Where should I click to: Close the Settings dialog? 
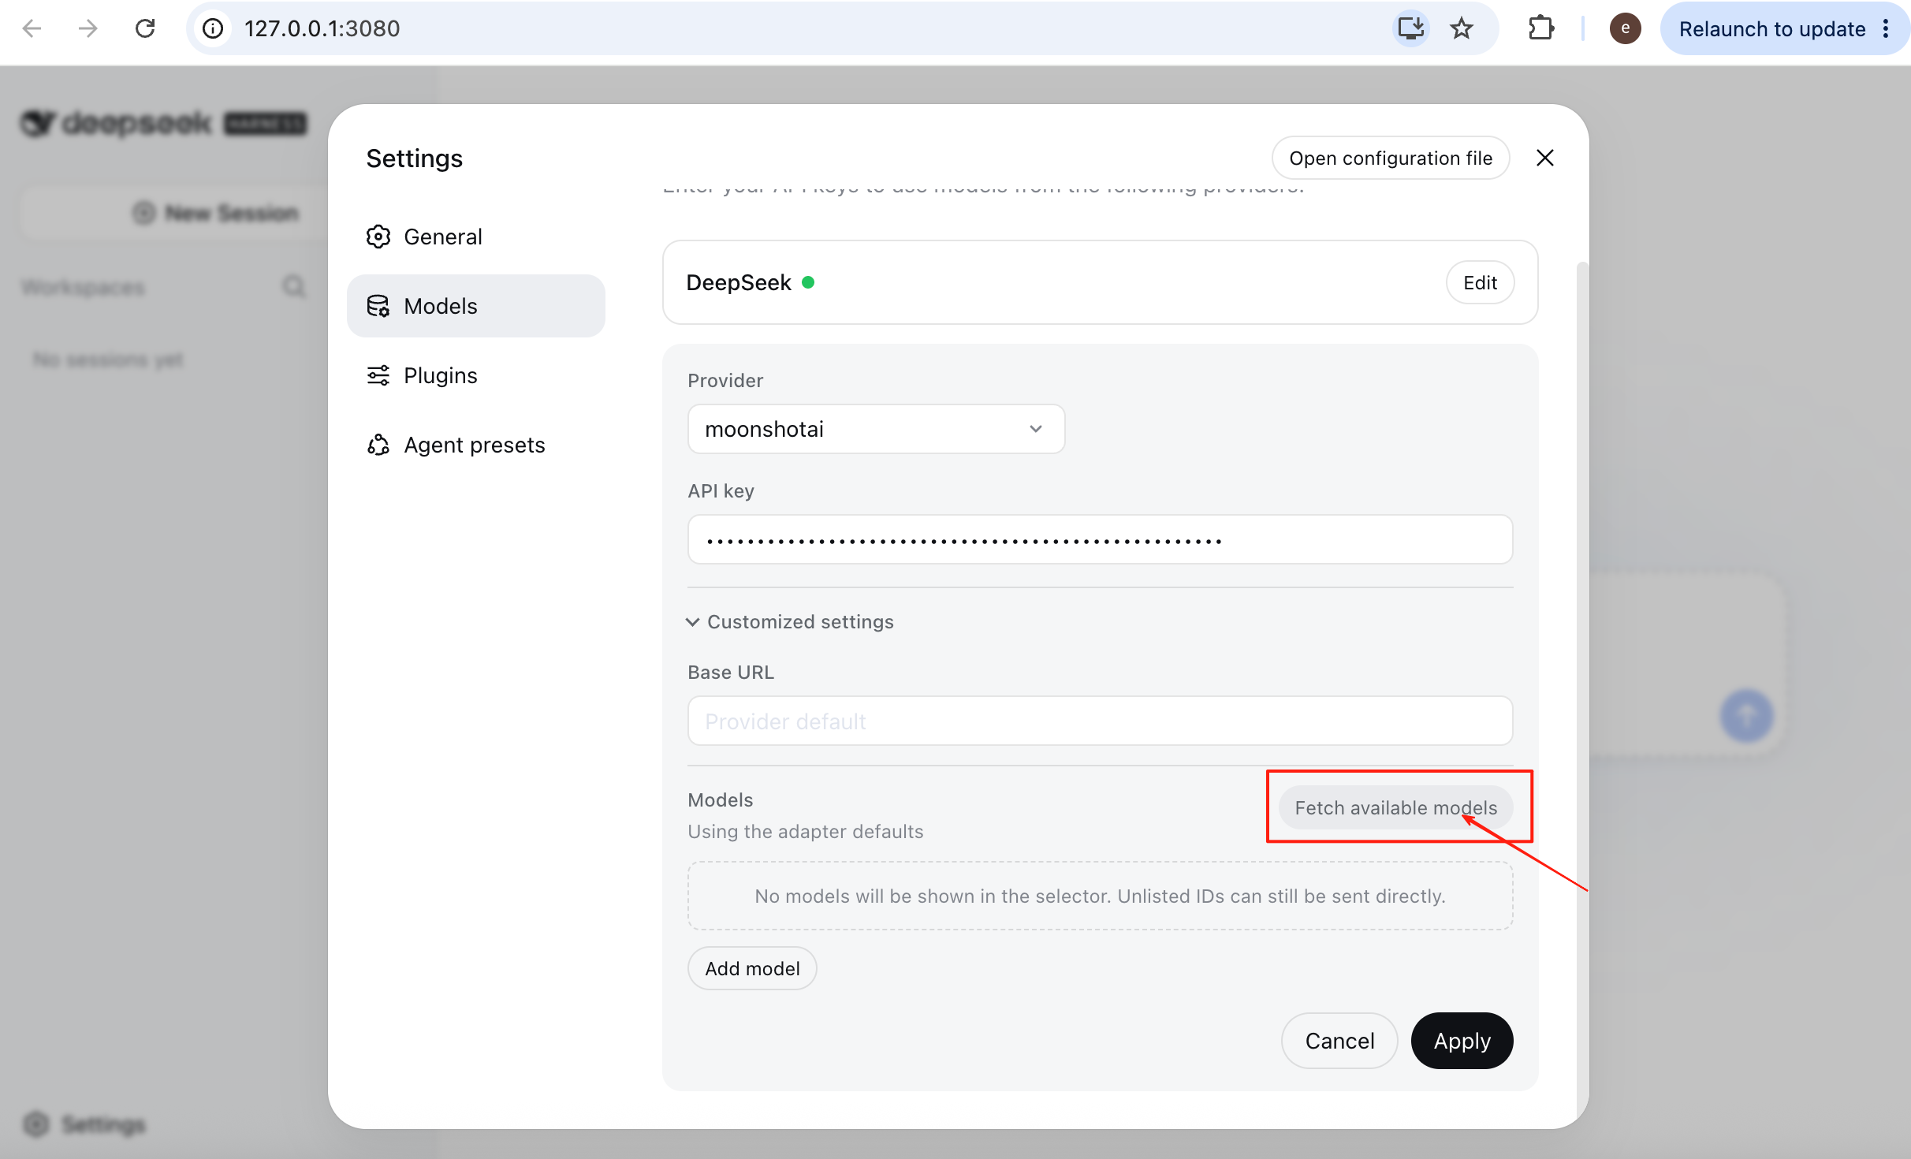point(1545,158)
